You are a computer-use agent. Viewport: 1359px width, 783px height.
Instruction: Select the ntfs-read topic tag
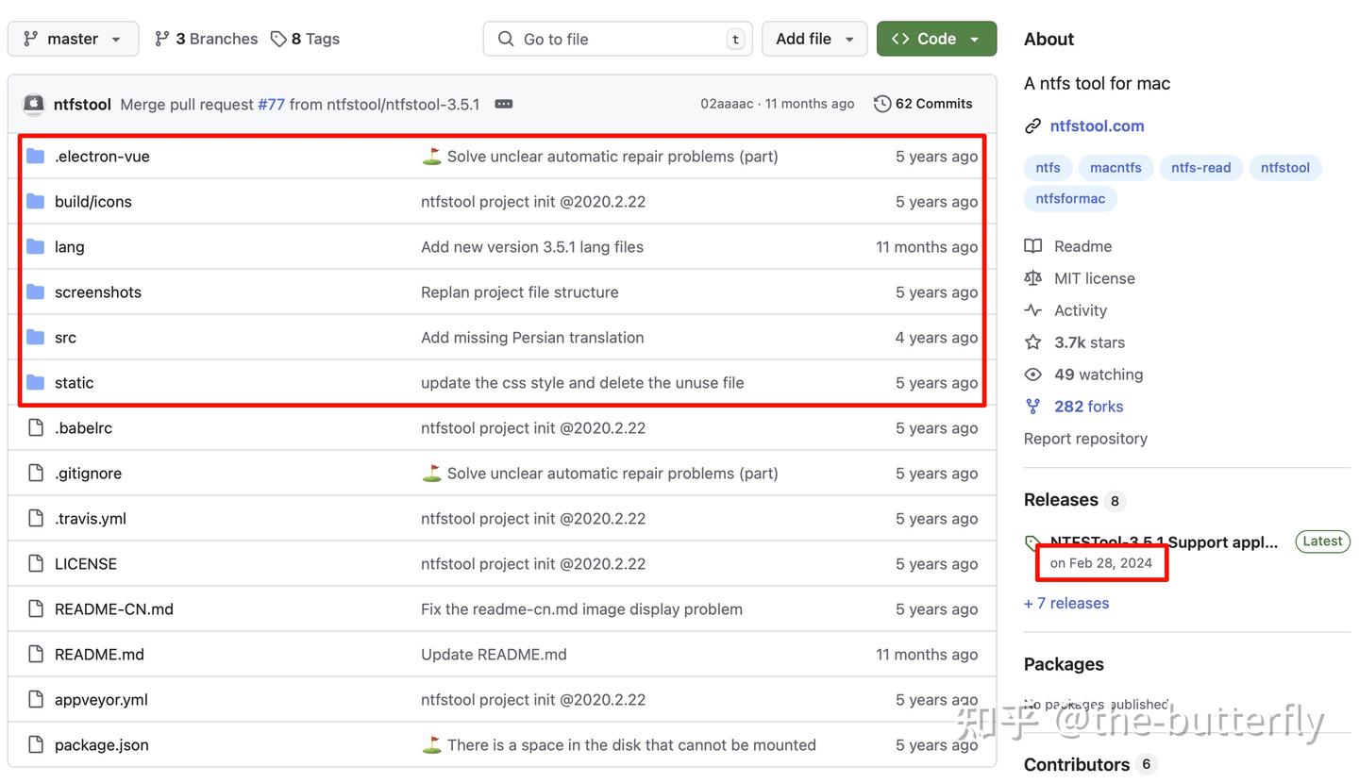[1201, 168]
